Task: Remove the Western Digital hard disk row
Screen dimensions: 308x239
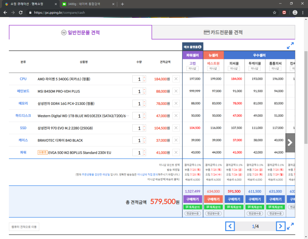Action: (x=176, y=116)
